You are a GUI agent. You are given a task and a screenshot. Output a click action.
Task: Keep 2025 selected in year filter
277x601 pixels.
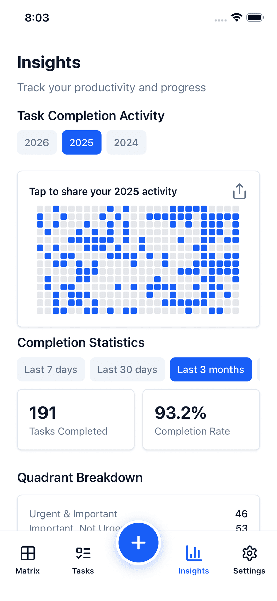(81, 142)
